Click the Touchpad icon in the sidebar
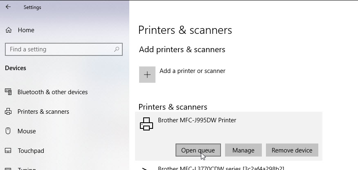Screen dimensions: 358x170 click(8, 151)
